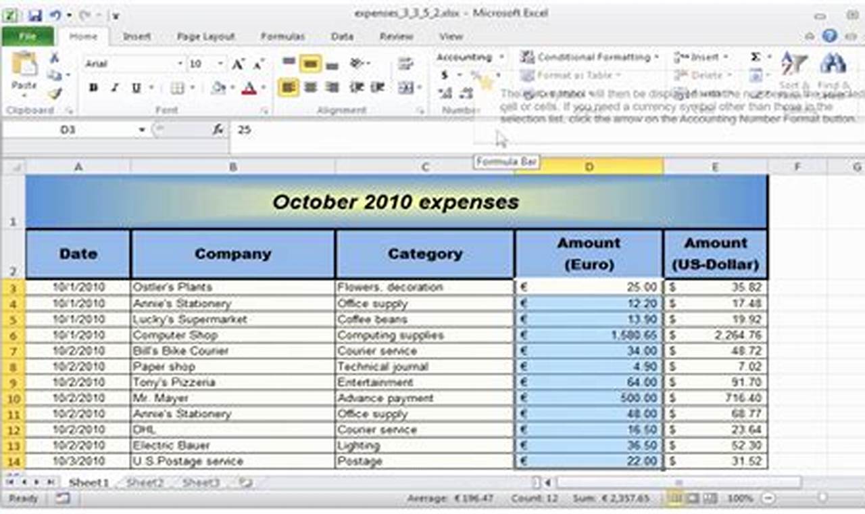Viewport: 865px width, 514px height.
Task: Switch to the View tab
Action: 451,37
